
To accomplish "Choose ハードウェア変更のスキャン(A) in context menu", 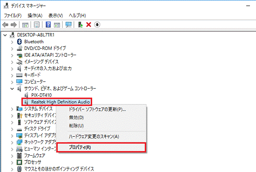I will tap(101, 137).
